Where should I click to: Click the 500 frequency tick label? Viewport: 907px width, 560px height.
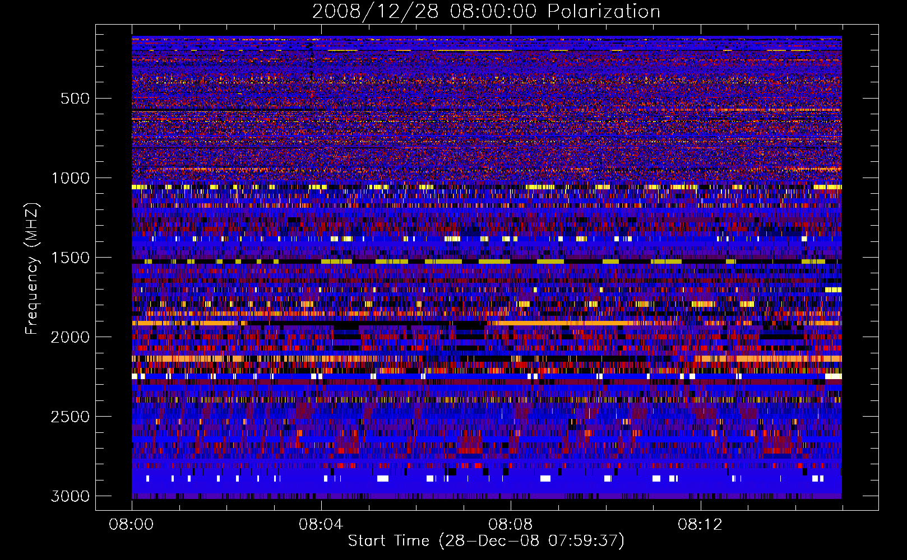click(x=75, y=99)
